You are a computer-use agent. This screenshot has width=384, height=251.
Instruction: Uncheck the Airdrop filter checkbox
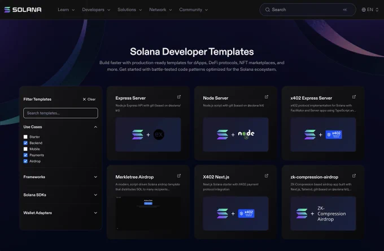pos(25,161)
